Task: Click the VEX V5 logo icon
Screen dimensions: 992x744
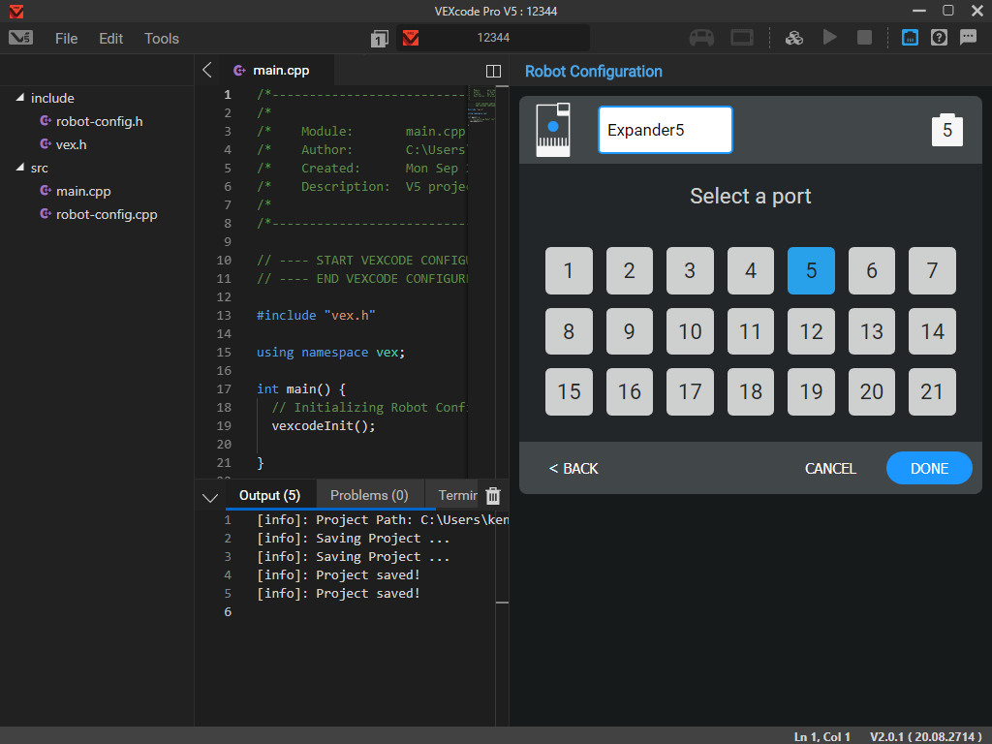Action: click(x=21, y=38)
